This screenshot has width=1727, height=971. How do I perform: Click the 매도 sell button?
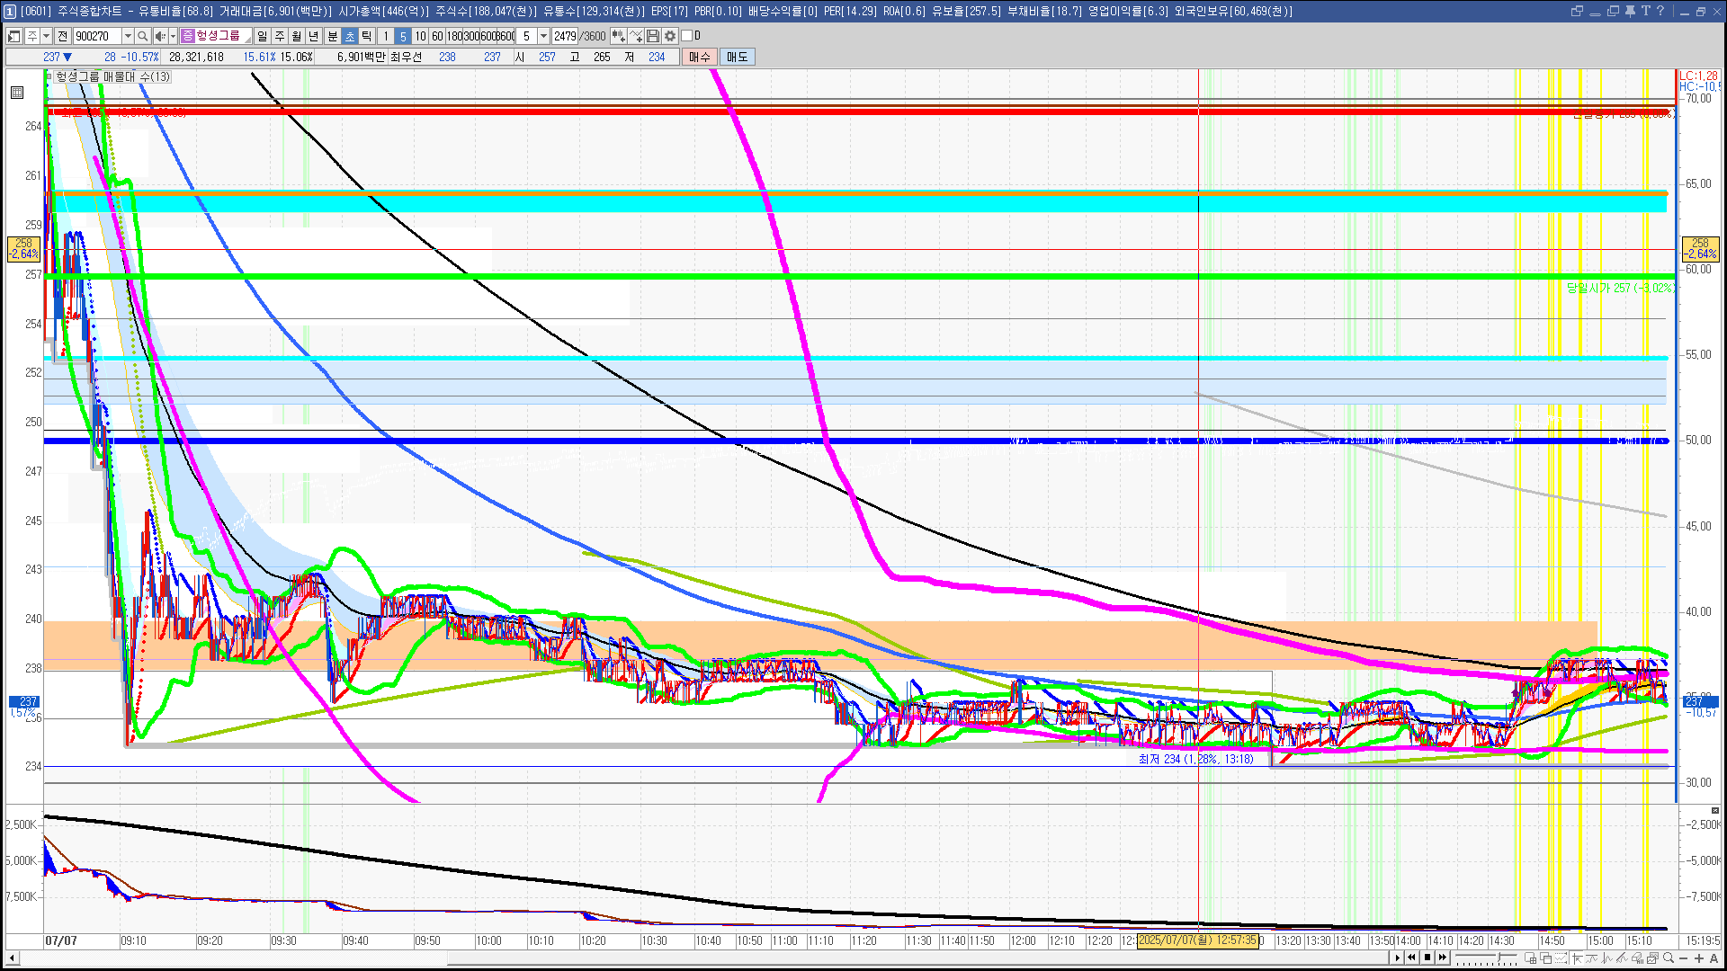pos(737,57)
